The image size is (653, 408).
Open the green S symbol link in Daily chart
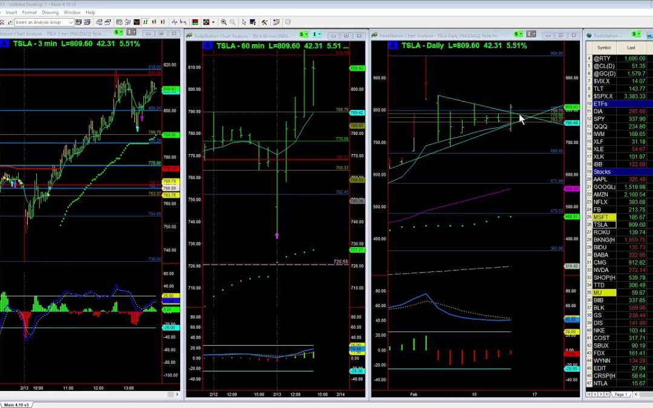pyautogui.click(x=518, y=34)
